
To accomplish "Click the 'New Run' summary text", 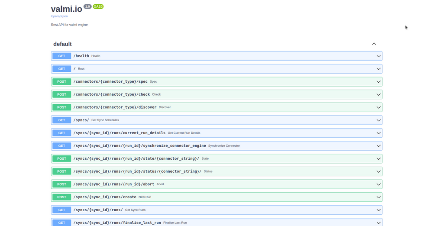I will click(x=145, y=197).
